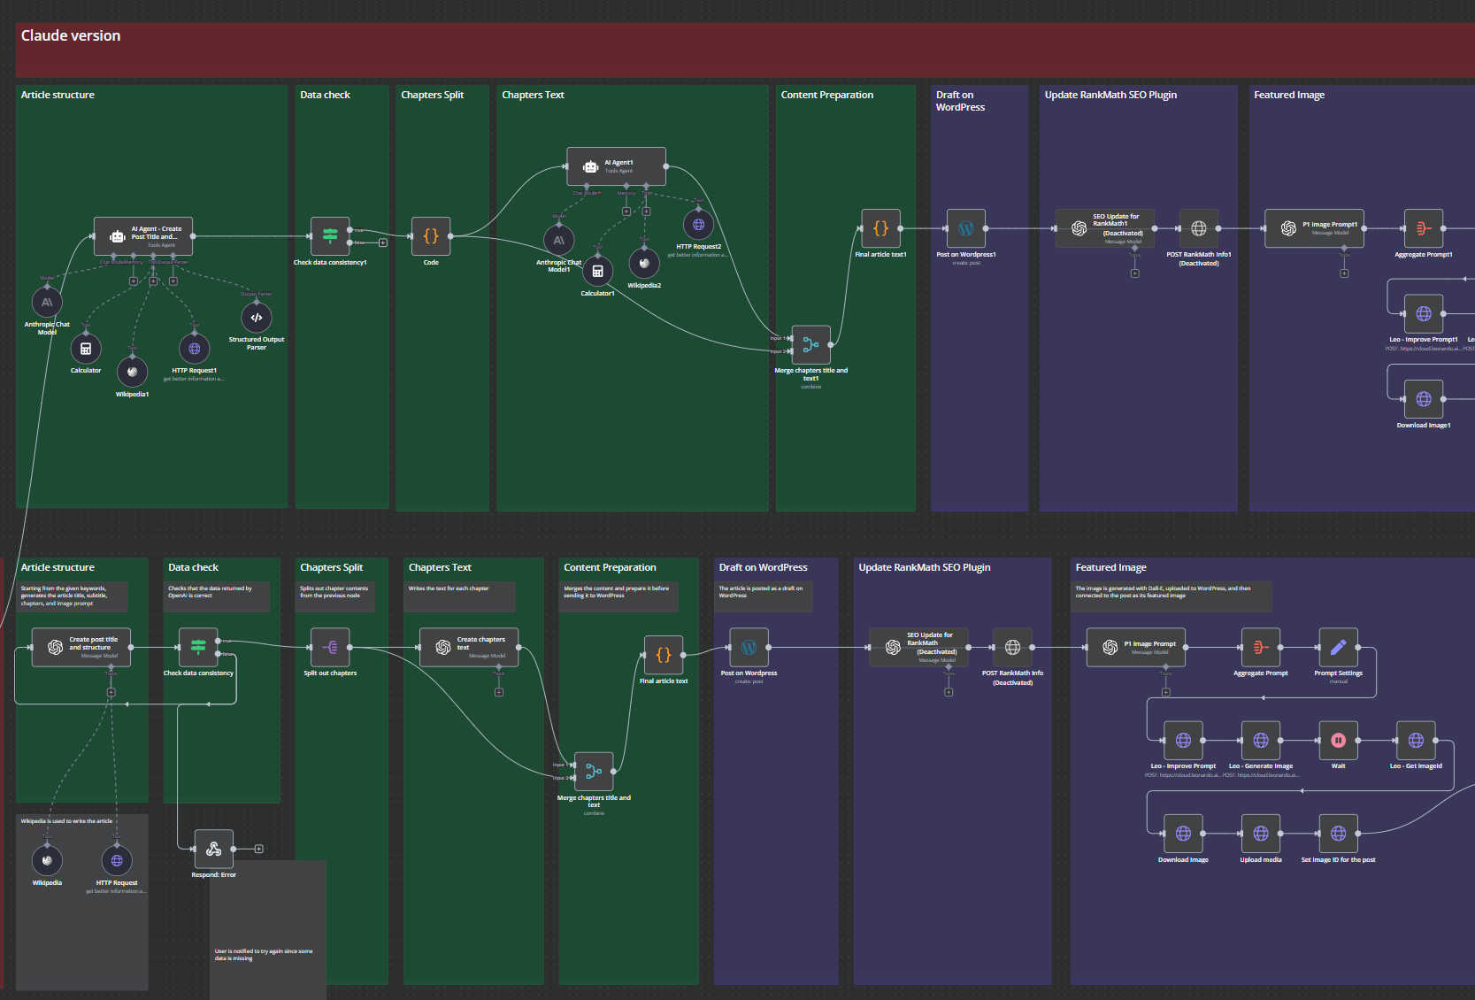
Task: Open the Wikipedia tool node
Action: tap(47, 860)
